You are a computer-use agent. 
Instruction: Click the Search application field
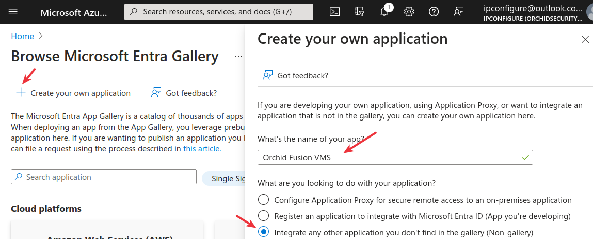tap(104, 177)
